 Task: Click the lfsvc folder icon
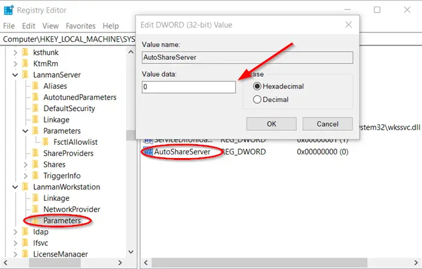pos(25,243)
